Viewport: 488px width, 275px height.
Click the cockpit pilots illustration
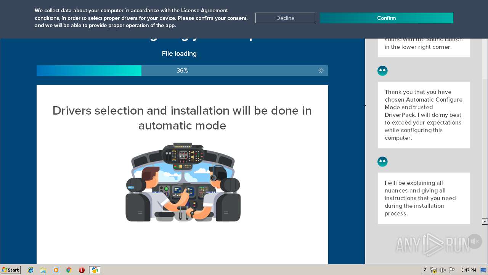click(183, 182)
